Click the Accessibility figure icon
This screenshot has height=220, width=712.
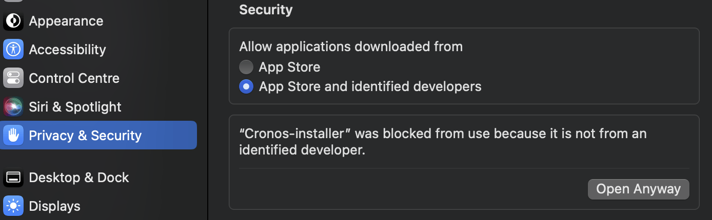(13, 50)
